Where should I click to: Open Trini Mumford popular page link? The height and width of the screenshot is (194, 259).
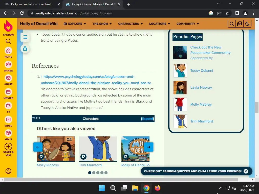(x=202, y=122)
